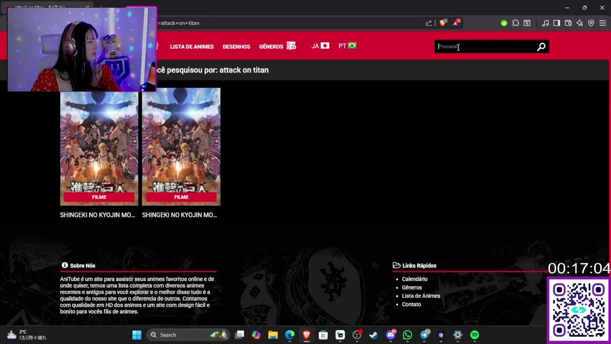
Task: Open Brave Rewards triangle icon
Action: pos(456,22)
